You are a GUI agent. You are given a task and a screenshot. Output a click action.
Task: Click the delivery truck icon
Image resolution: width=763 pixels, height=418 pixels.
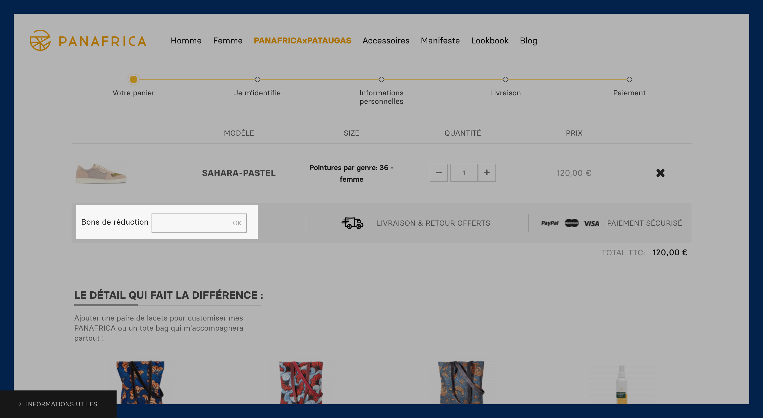(352, 223)
